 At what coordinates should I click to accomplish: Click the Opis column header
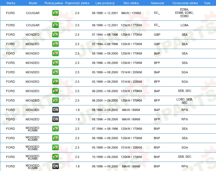pos(207,3)
